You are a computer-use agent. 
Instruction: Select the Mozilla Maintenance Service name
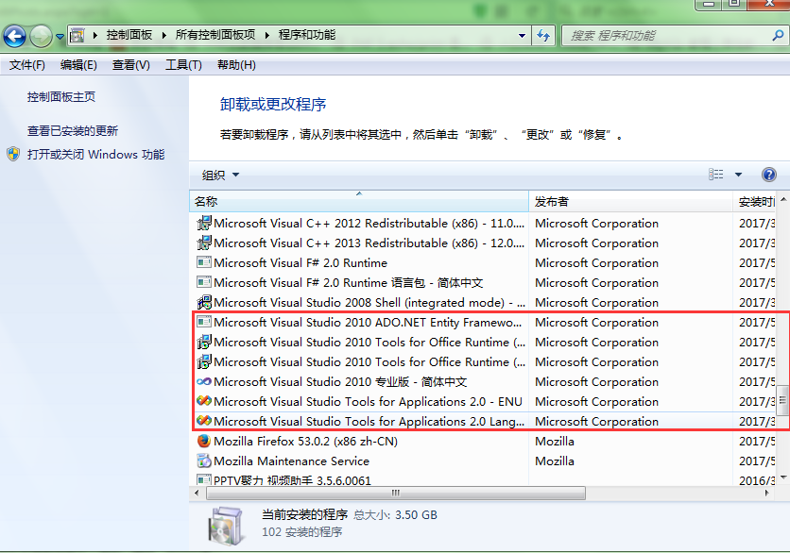coord(291,461)
